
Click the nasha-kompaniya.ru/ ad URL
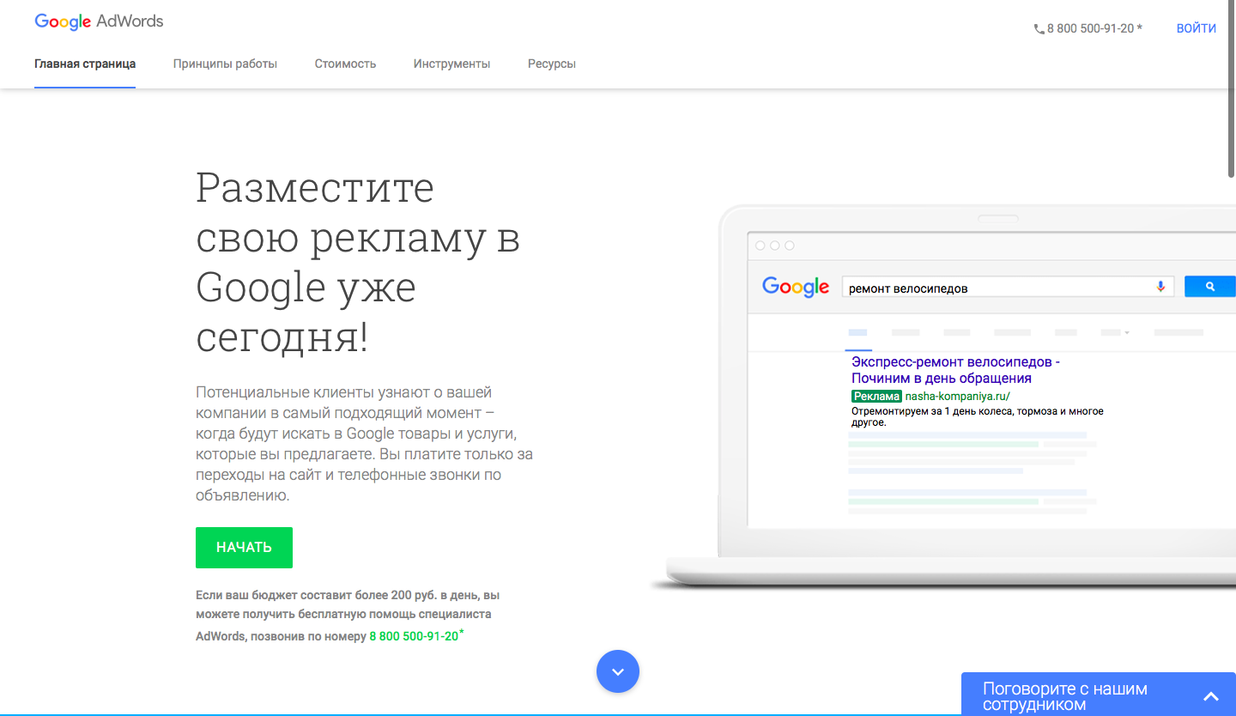coord(958,396)
